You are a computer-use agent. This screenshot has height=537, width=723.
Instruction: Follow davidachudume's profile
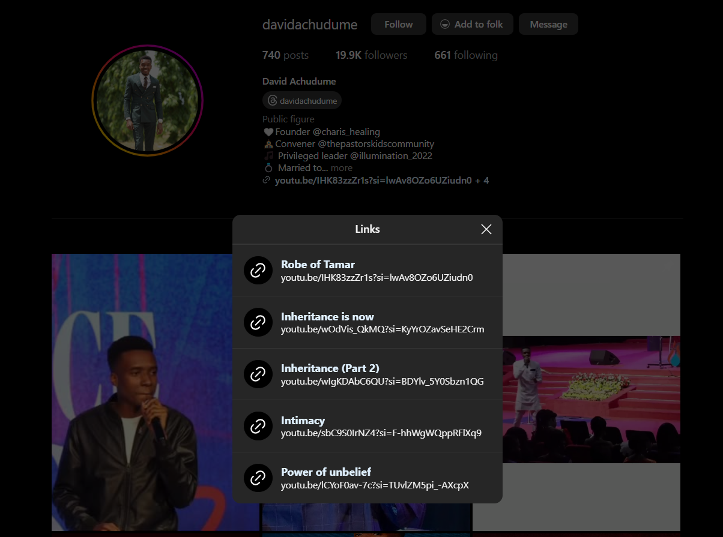[x=398, y=25]
